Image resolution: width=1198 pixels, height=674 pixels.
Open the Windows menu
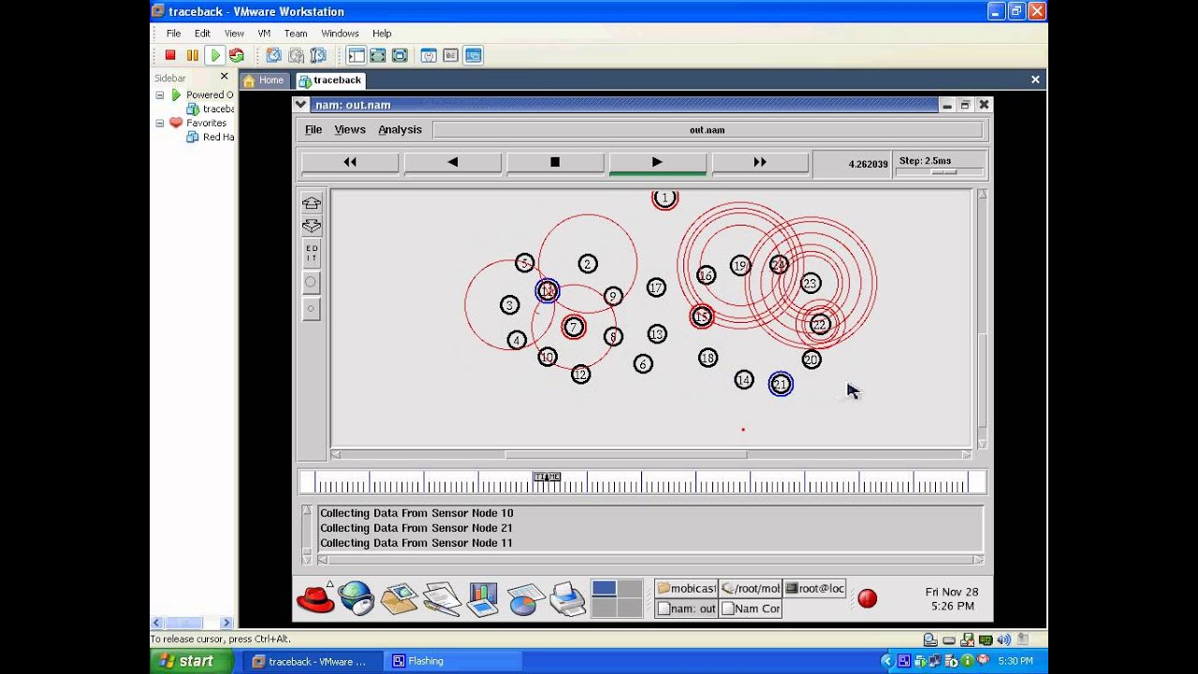click(x=340, y=33)
